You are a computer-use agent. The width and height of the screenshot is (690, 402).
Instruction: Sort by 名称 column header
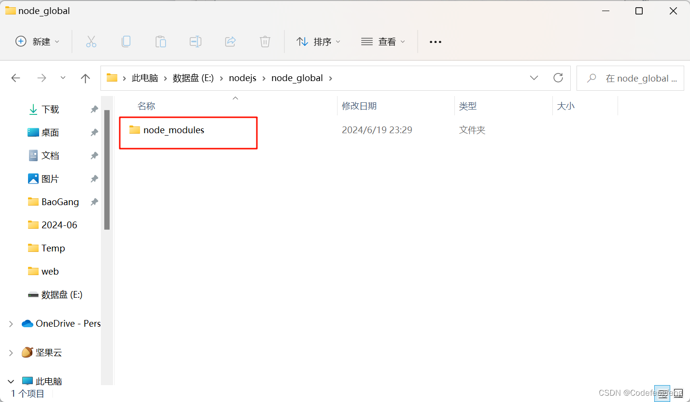[x=146, y=106]
